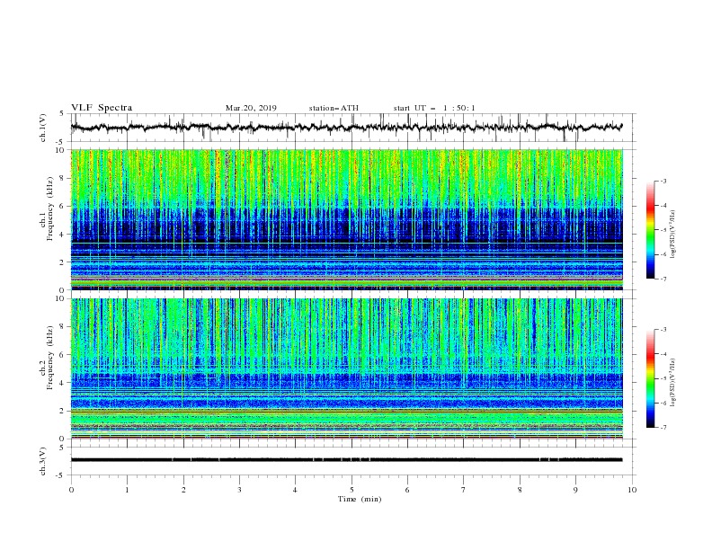Select the date text "Mar.20, 2019"

tap(251, 108)
